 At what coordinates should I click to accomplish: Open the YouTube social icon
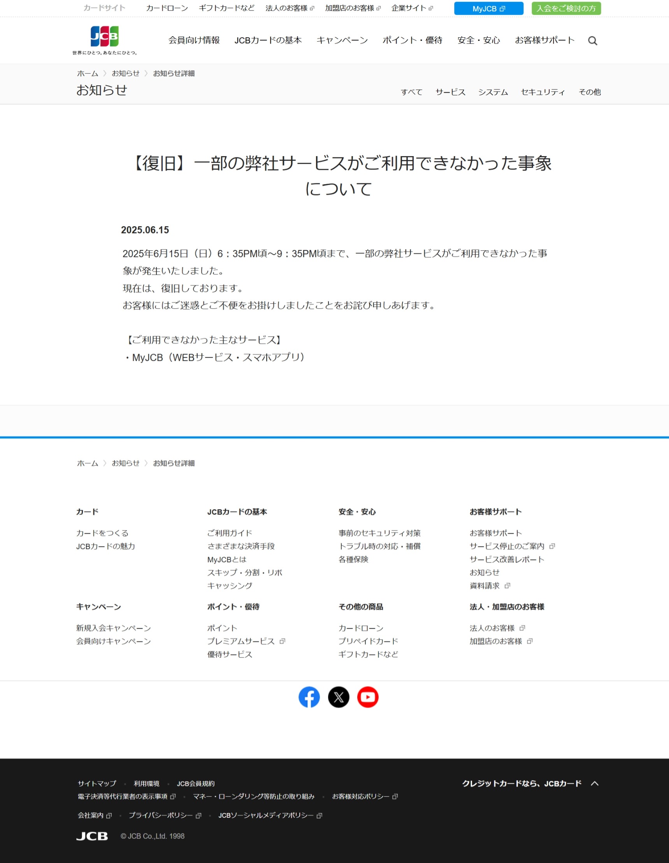pyautogui.click(x=368, y=697)
